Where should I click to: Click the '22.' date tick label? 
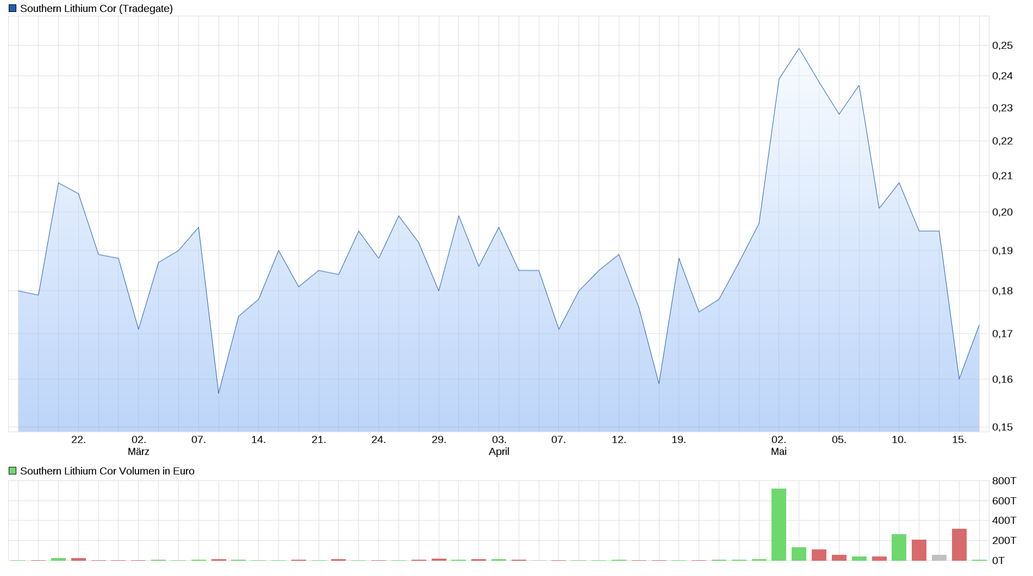pyautogui.click(x=78, y=440)
